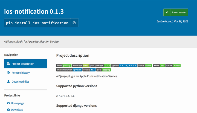Click the Release history clock icon

click(x=8, y=73)
